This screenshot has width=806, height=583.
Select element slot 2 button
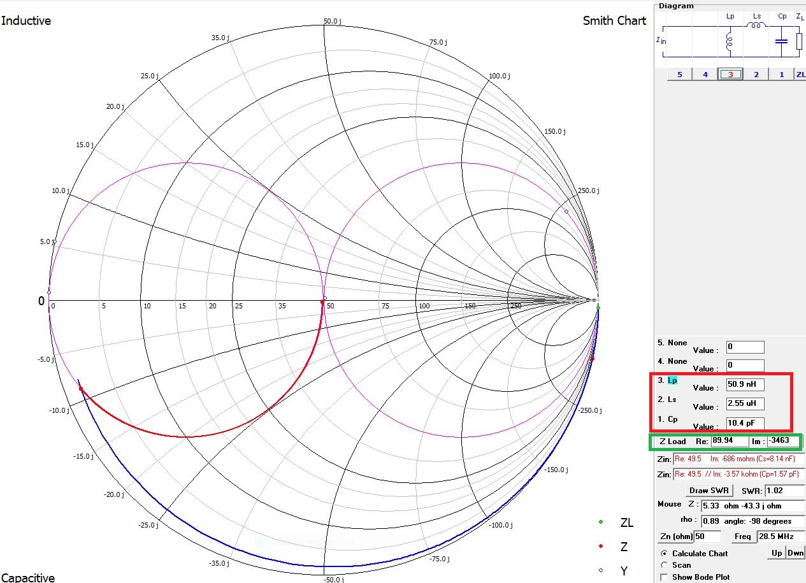pyautogui.click(x=756, y=75)
